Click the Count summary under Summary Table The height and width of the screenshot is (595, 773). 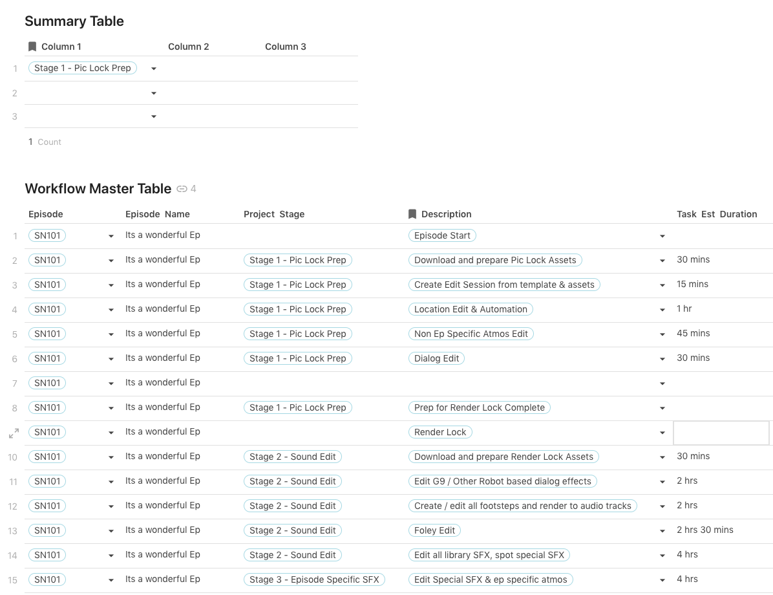coord(45,142)
